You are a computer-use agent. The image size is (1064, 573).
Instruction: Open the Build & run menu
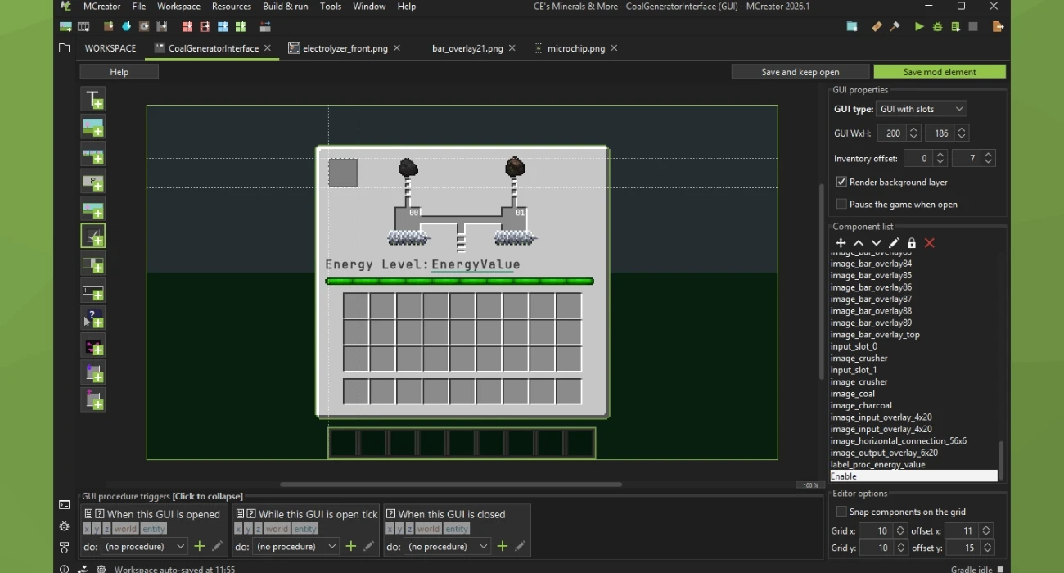pyautogui.click(x=286, y=7)
